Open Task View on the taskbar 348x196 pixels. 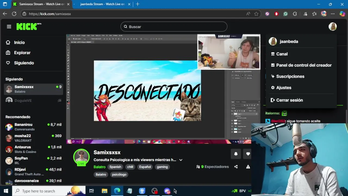92,191
